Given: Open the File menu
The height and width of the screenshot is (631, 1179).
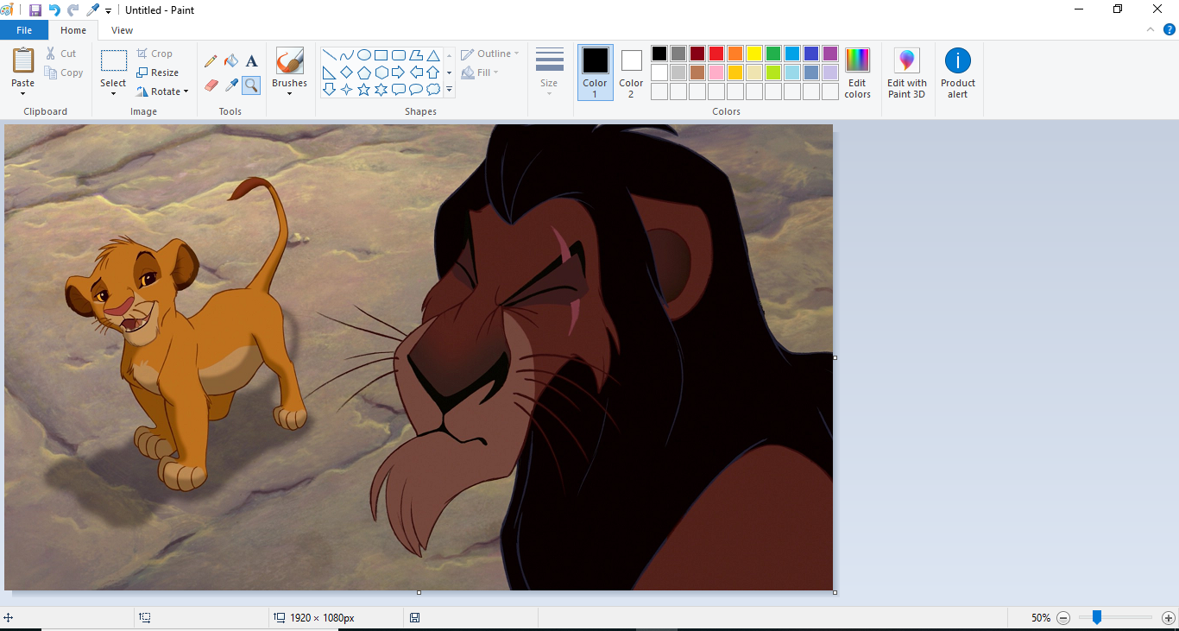Looking at the screenshot, I should point(24,30).
